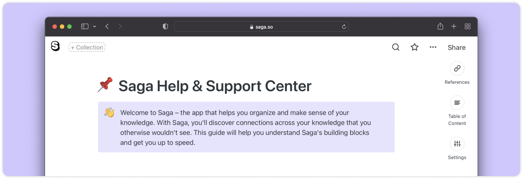This screenshot has width=523, height=179.
Task: Show the tab overview grid
Action: pos(468,27)
